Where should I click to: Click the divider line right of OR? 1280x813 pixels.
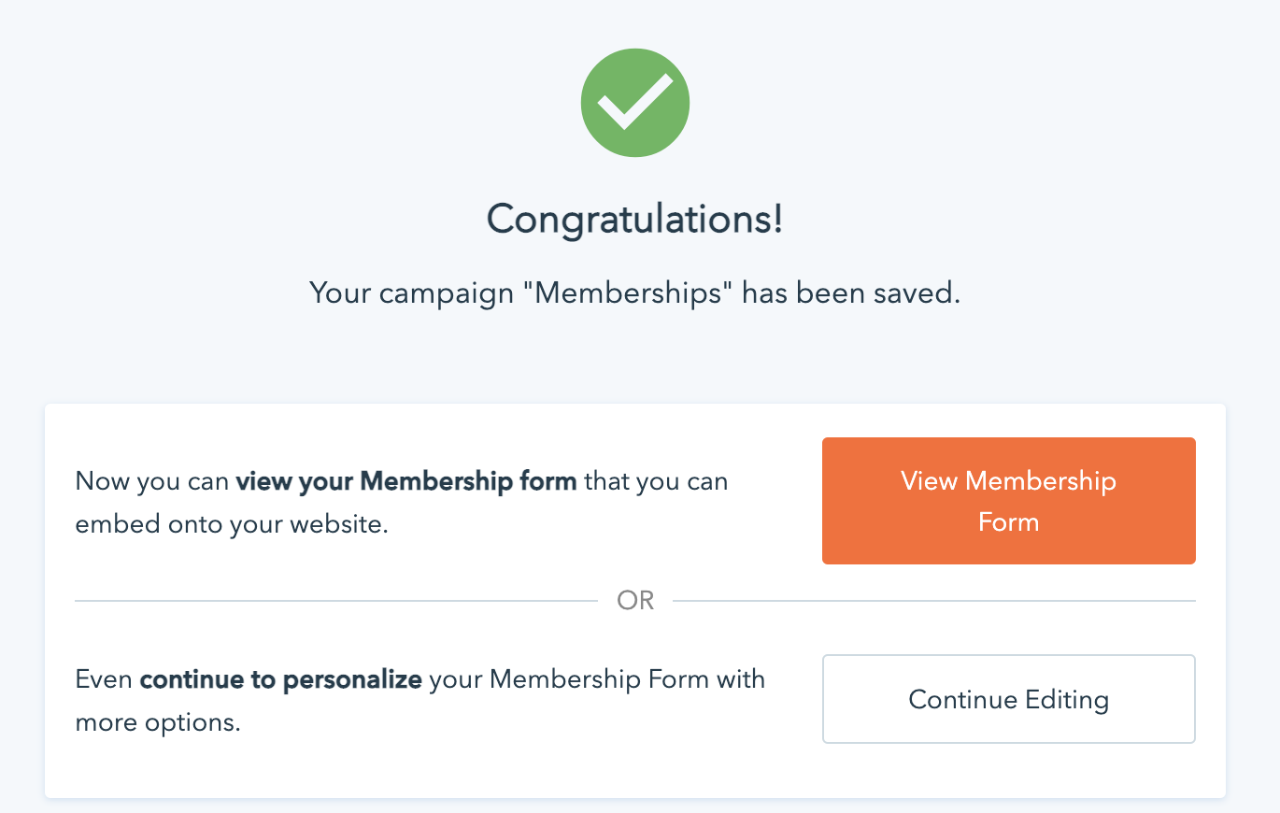(934, 601)
